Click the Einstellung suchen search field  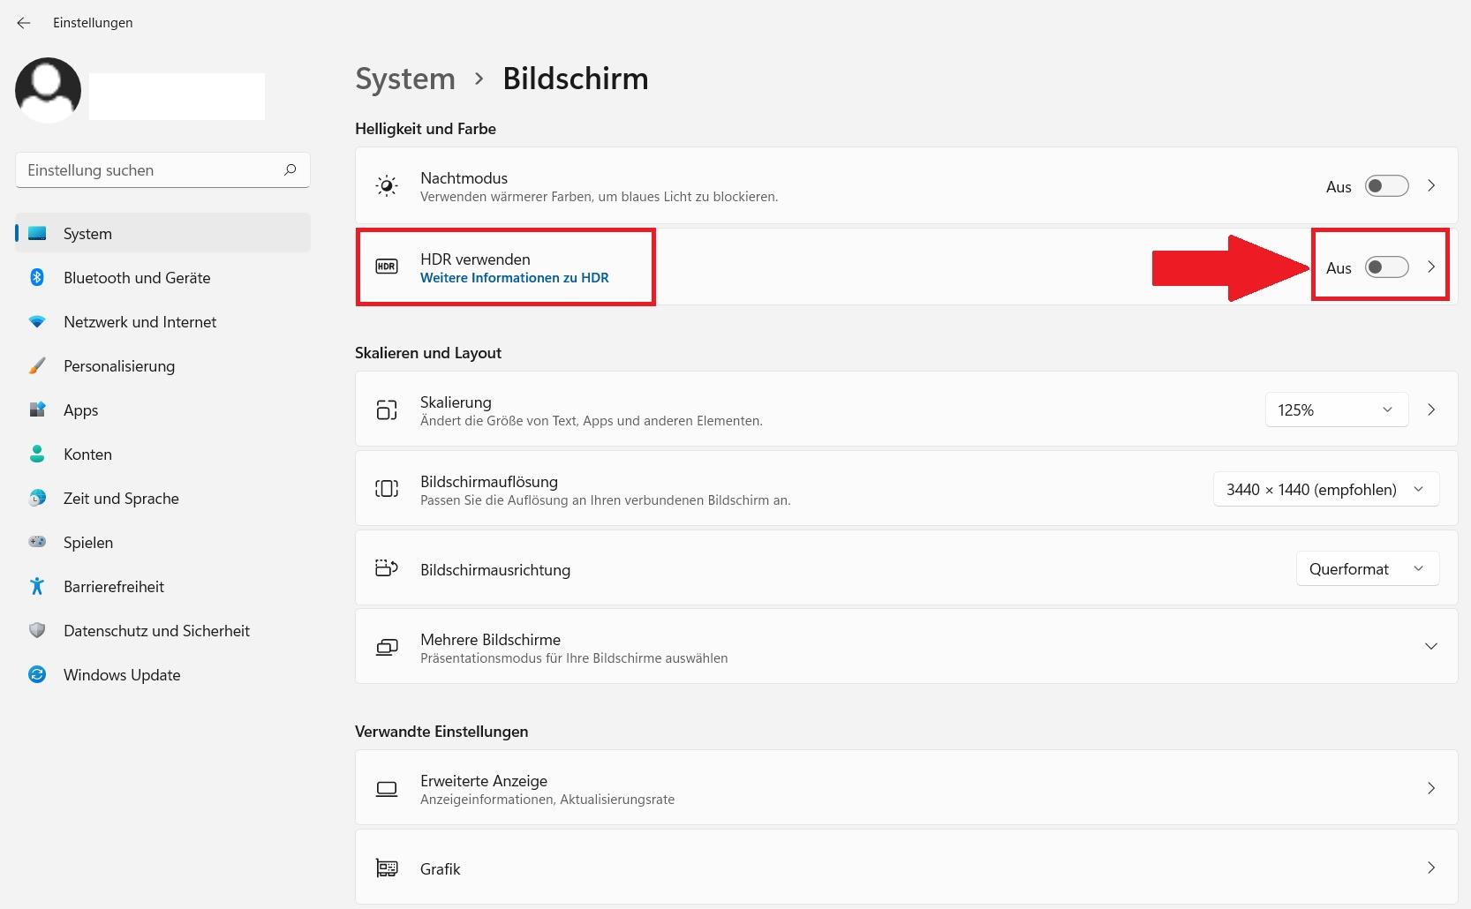click(x=150, y=170)
